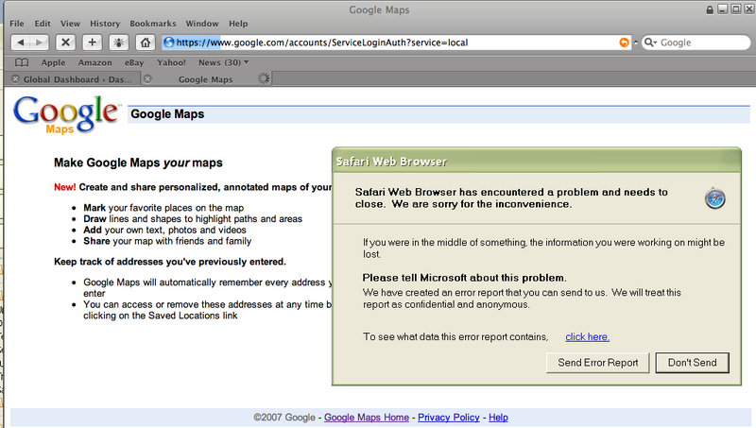Image resolution: width=756 pixels, height=428 pixels.
Task: Open the Yahoo! bookmark
Action: click(171, 62)
